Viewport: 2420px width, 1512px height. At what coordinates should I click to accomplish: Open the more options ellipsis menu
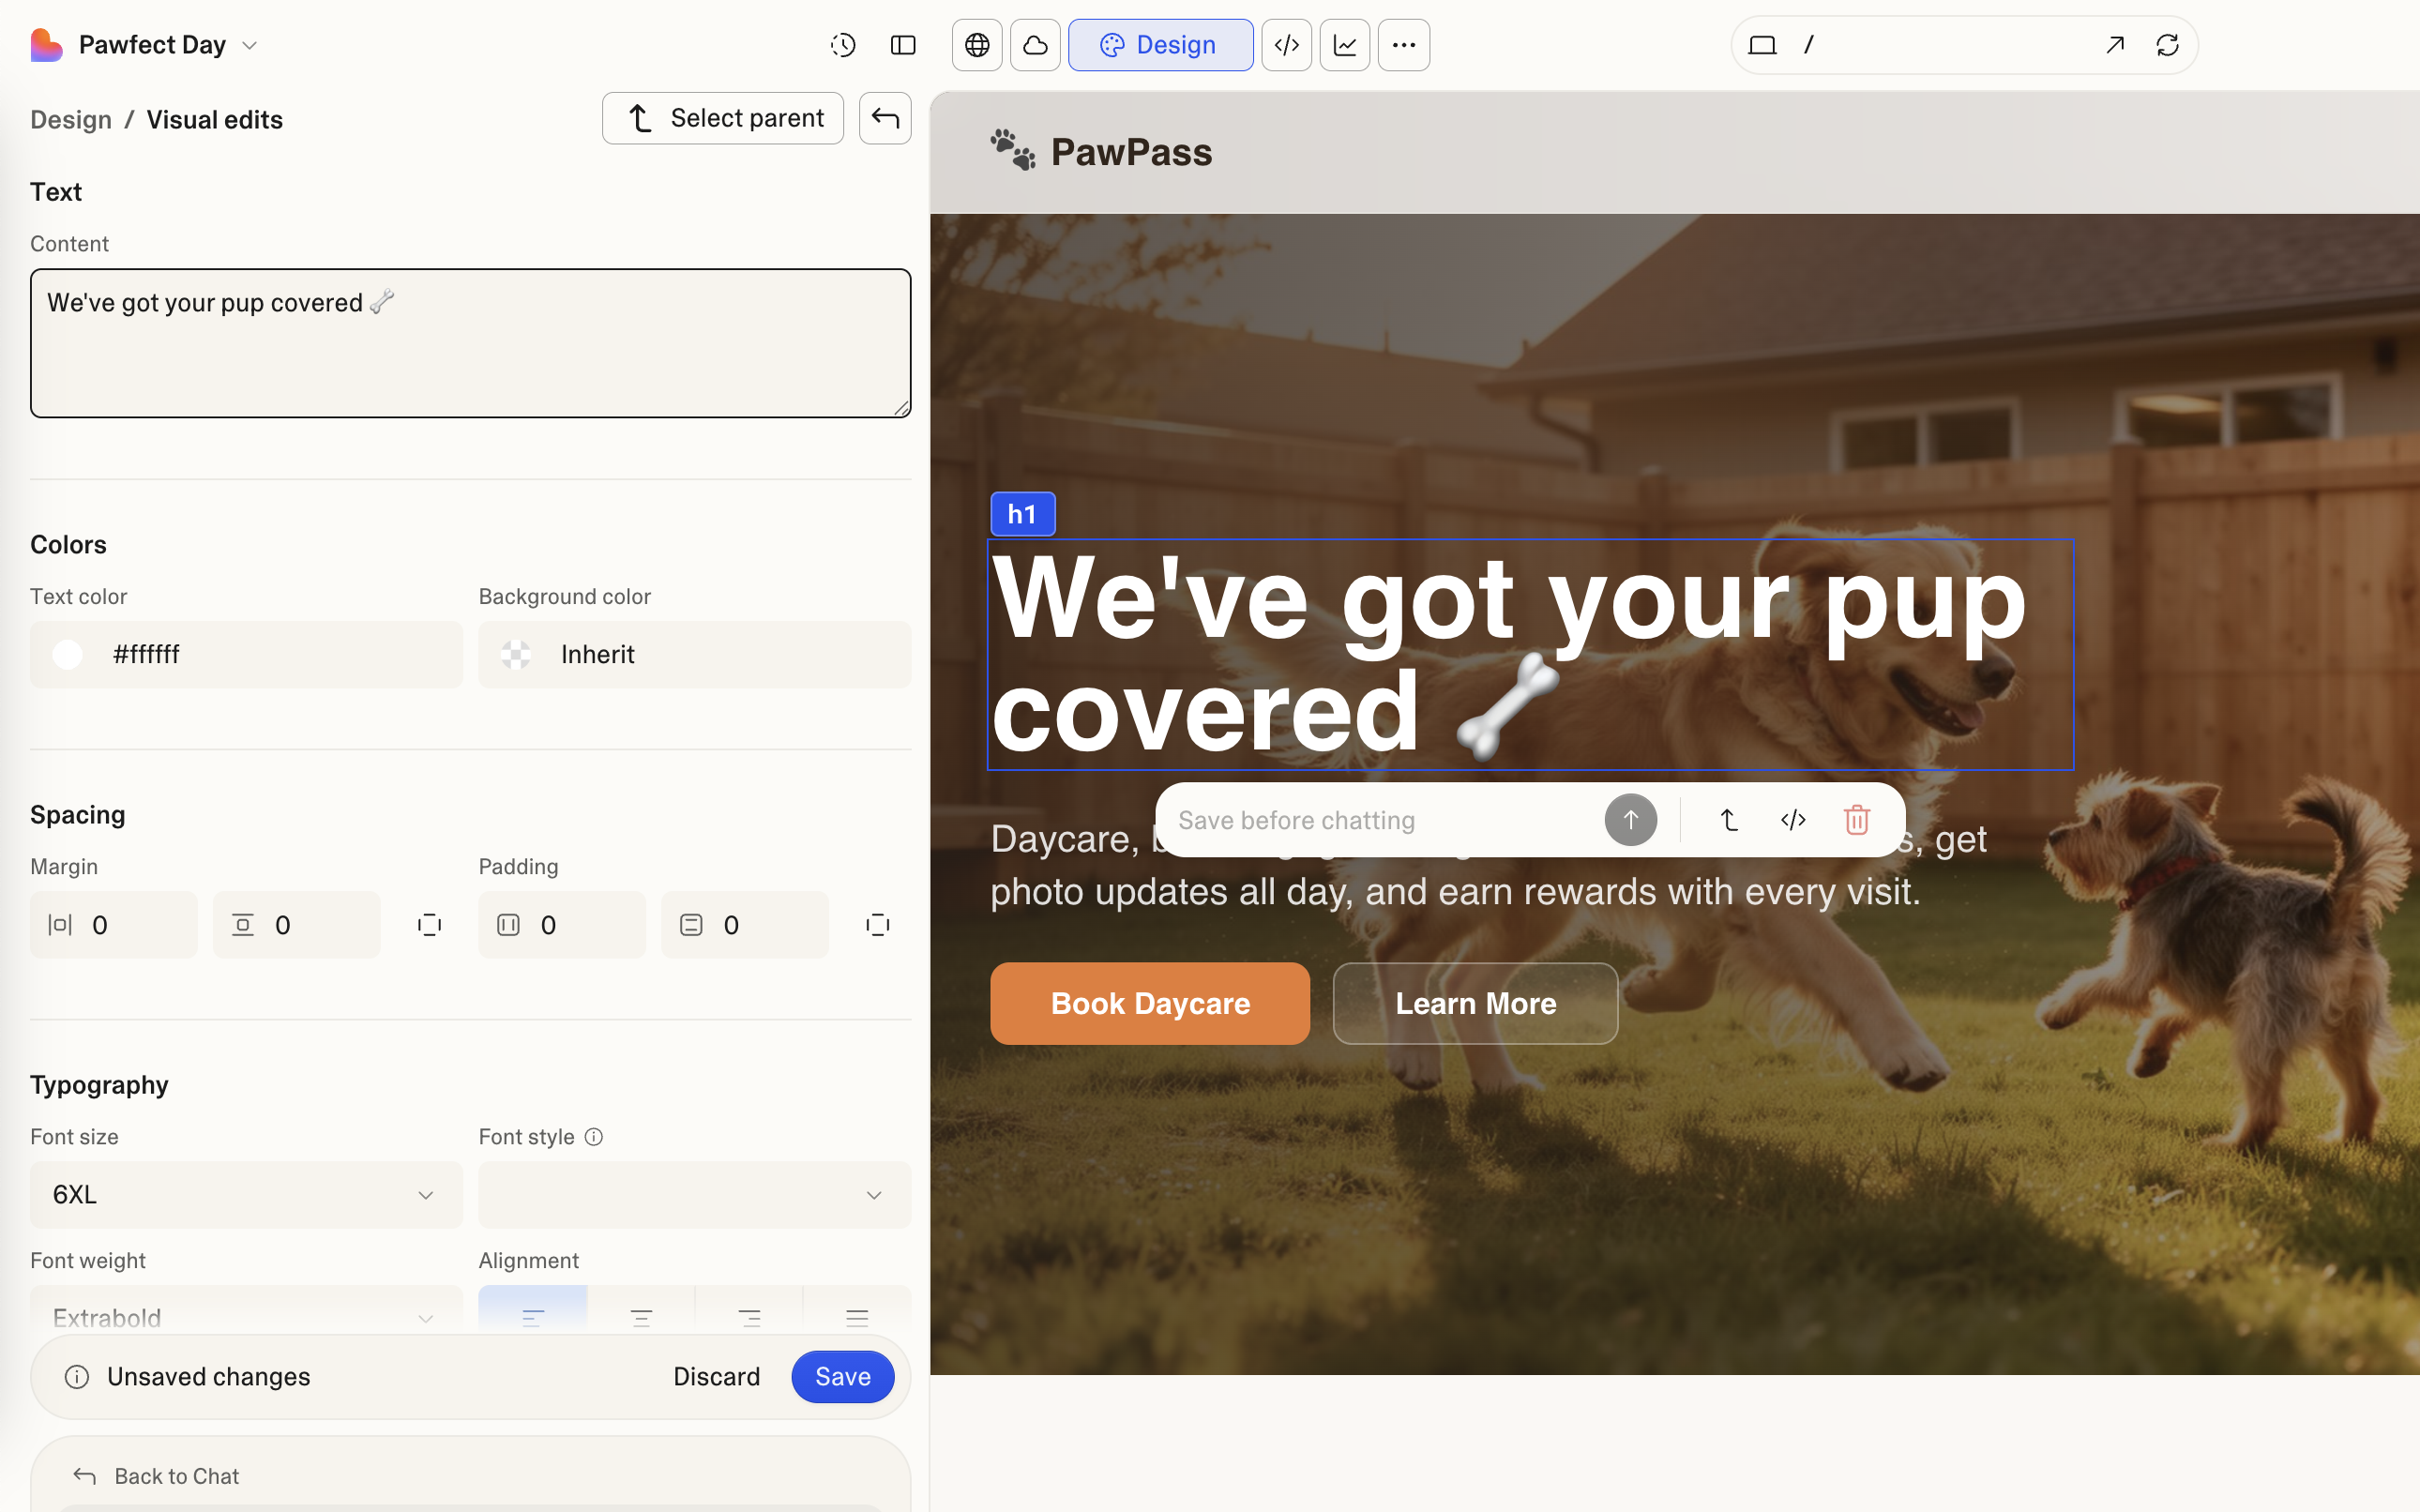[1404, 44]
